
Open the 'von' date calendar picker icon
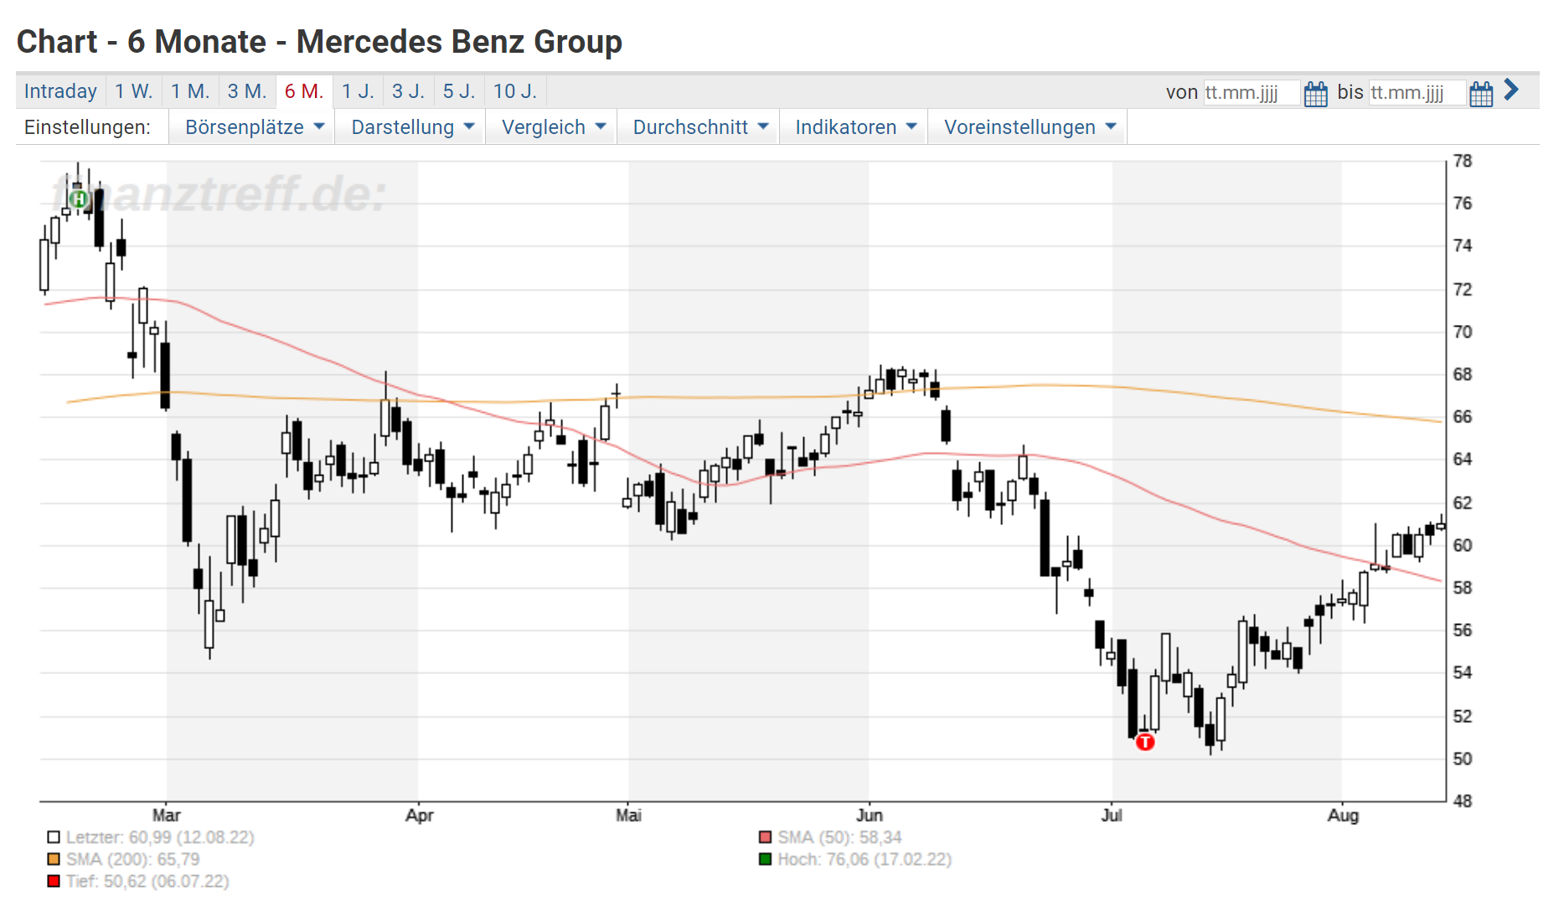tap(1315, 93)
